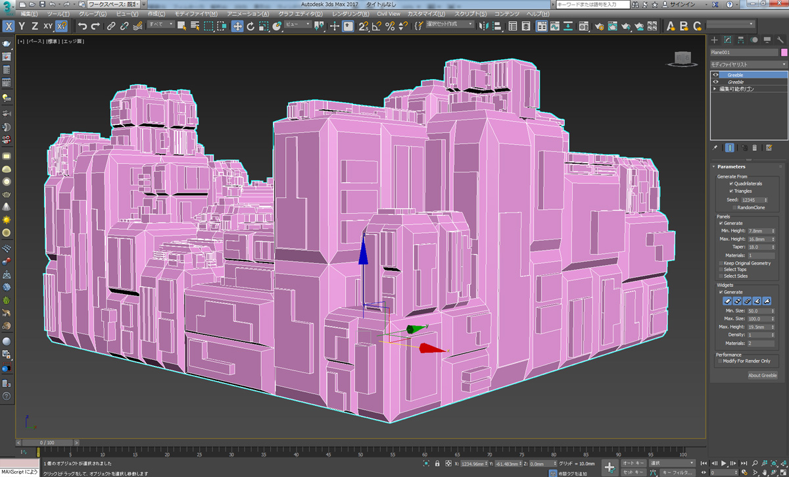Click the About Greeble button
Screen dimensions: 789x477
762,375
